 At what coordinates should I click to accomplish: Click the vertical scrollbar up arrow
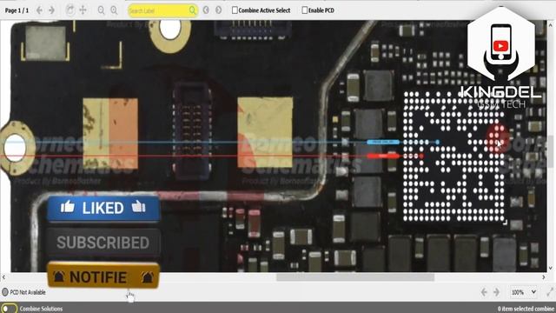(x=551, y=25)
